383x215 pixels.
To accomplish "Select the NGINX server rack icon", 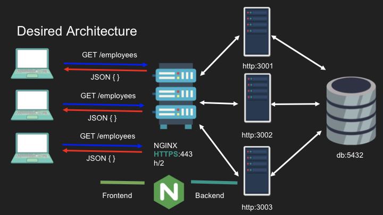I will tap(176, 96).
